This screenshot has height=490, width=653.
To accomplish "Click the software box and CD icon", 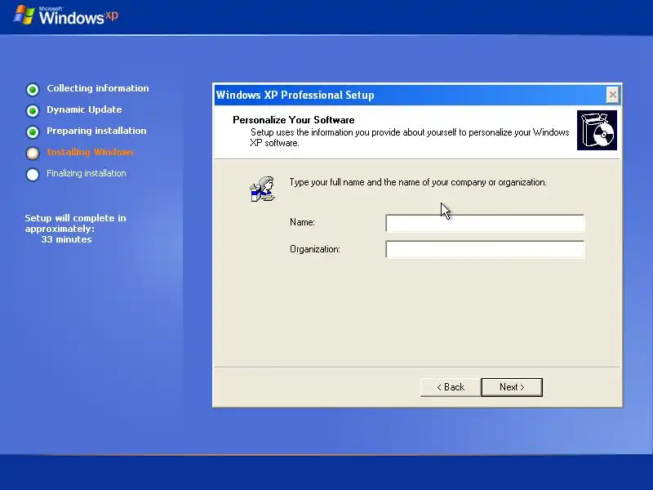I will (x=597, y=130).
